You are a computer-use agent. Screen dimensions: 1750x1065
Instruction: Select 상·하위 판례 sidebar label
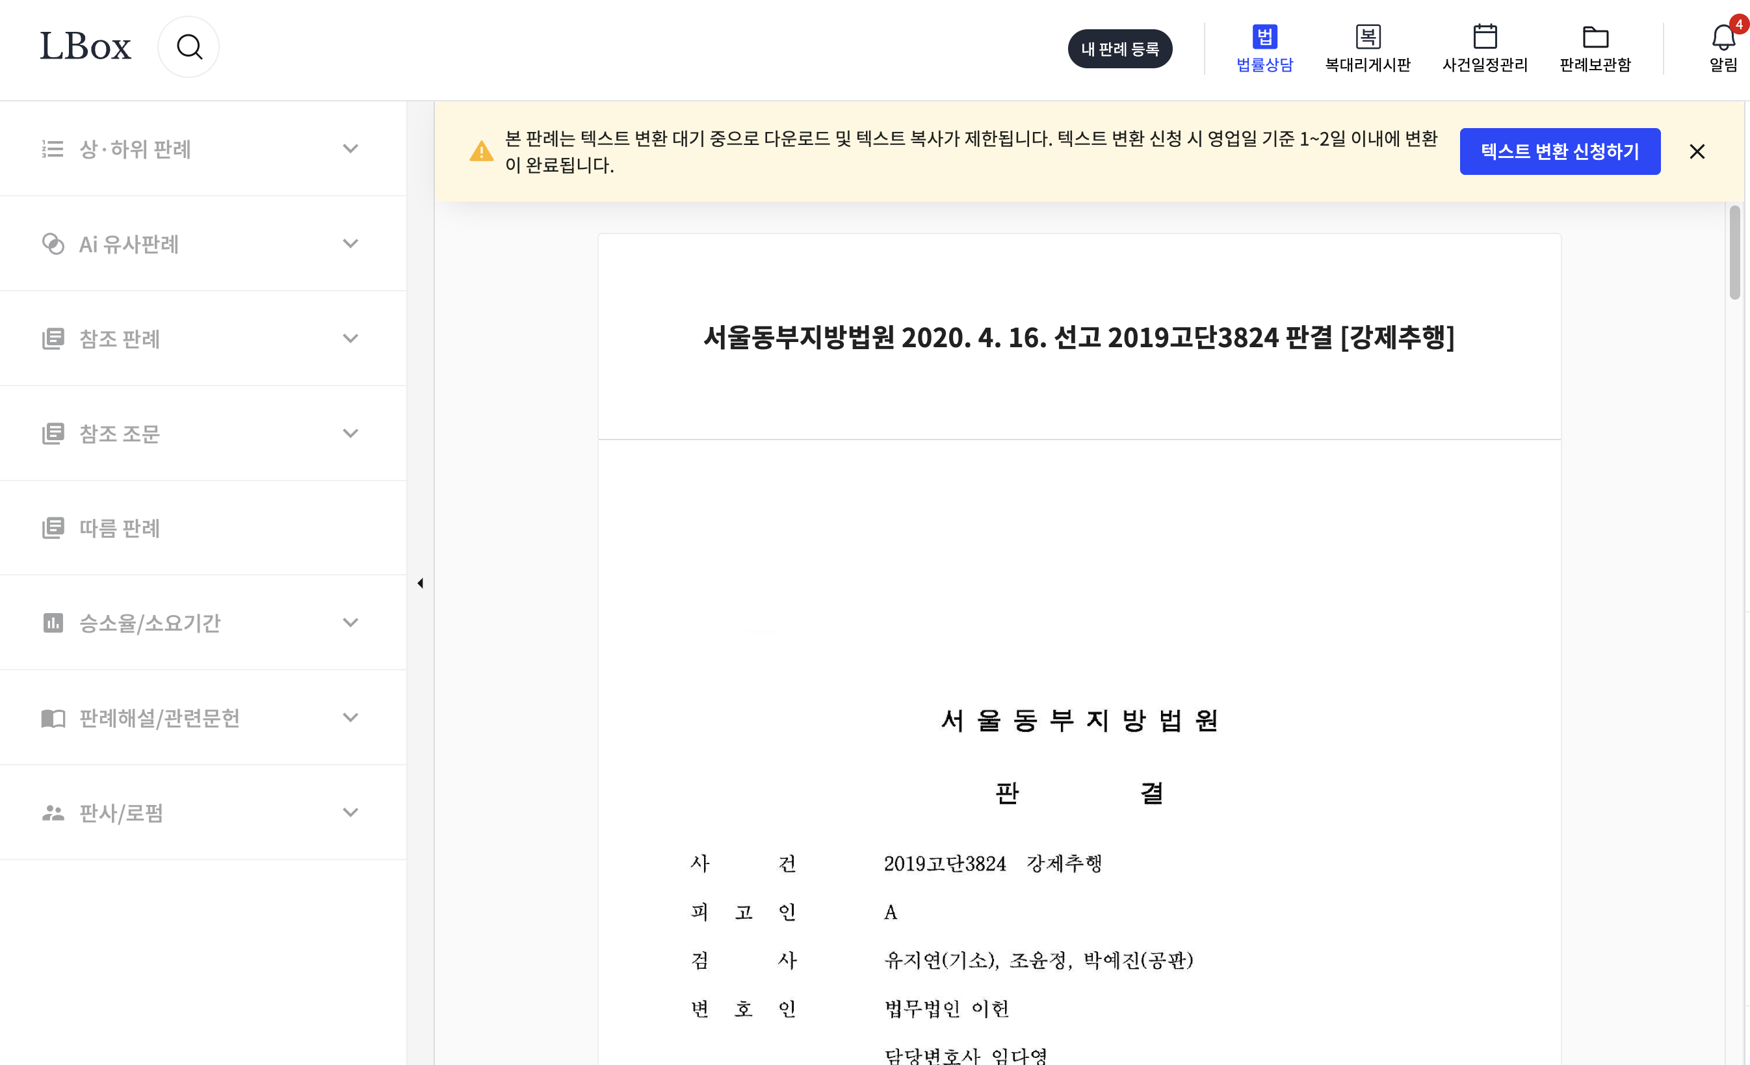coord(135,148)
